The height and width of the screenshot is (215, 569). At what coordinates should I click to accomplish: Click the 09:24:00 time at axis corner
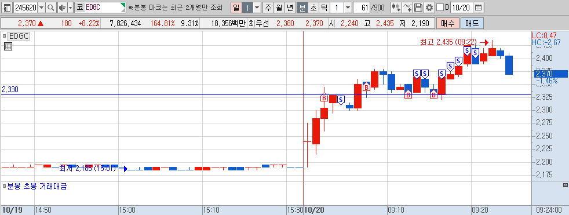[549, 210]
